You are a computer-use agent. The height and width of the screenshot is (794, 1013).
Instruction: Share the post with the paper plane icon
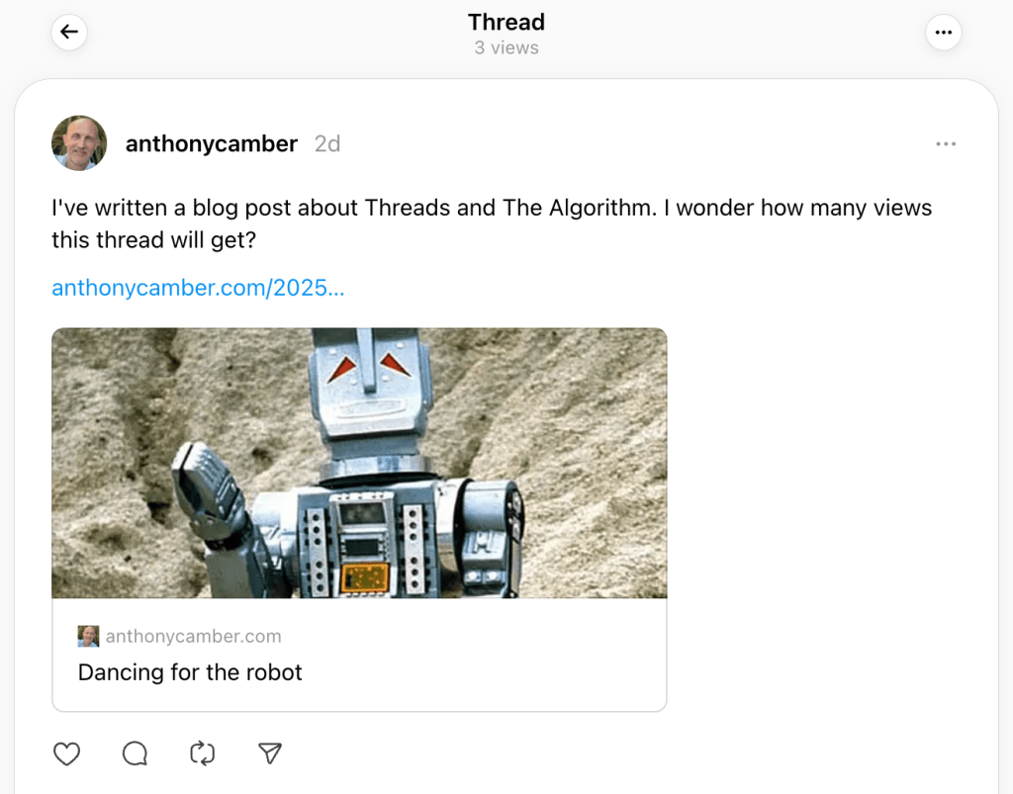click(x=270, y=753)
